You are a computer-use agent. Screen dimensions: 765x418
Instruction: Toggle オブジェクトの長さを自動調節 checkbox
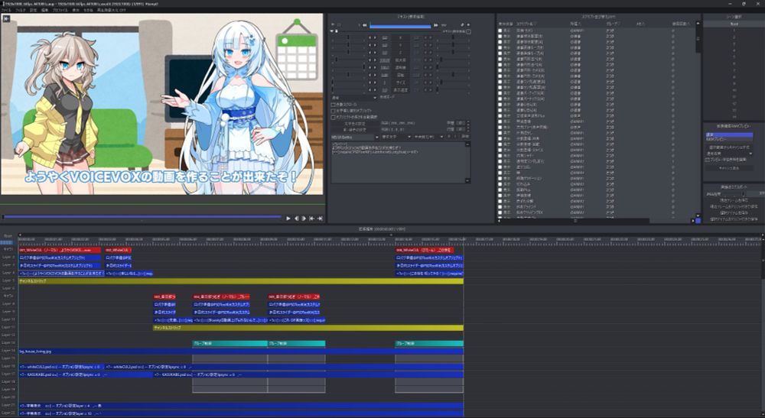[334, 117]
